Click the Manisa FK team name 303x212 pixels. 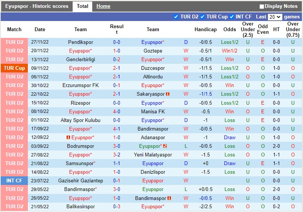(153, 111)
